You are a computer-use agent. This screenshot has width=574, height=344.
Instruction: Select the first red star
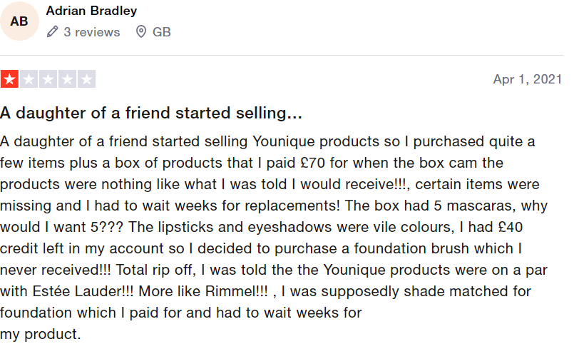(9, 79)
